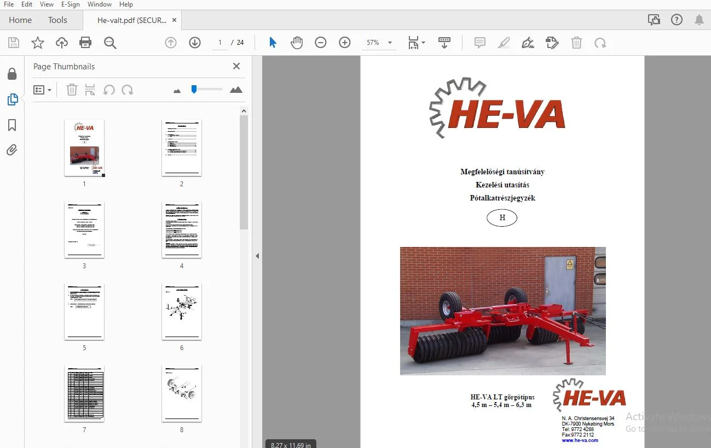Click the www.he-va.com link
Viewport: 711px width, 448px height.
(x=580, y=440)
